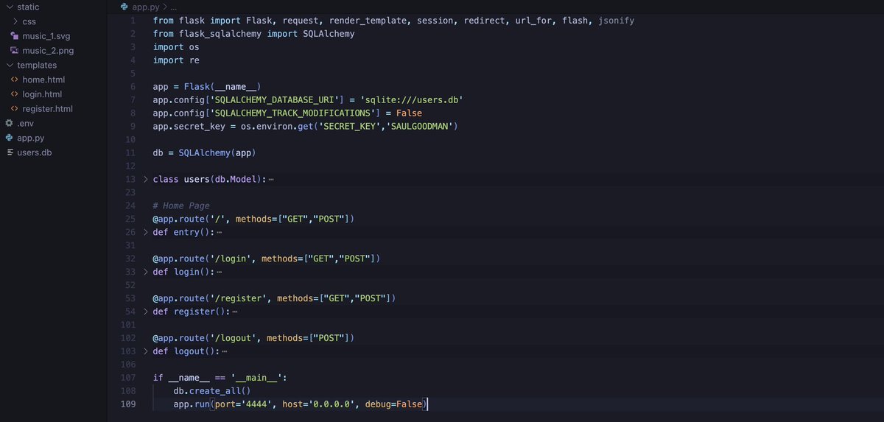The height and width of the screenshot is (422, 884).
Task: Open login.html in the explorer
Action: coord(42,94)
